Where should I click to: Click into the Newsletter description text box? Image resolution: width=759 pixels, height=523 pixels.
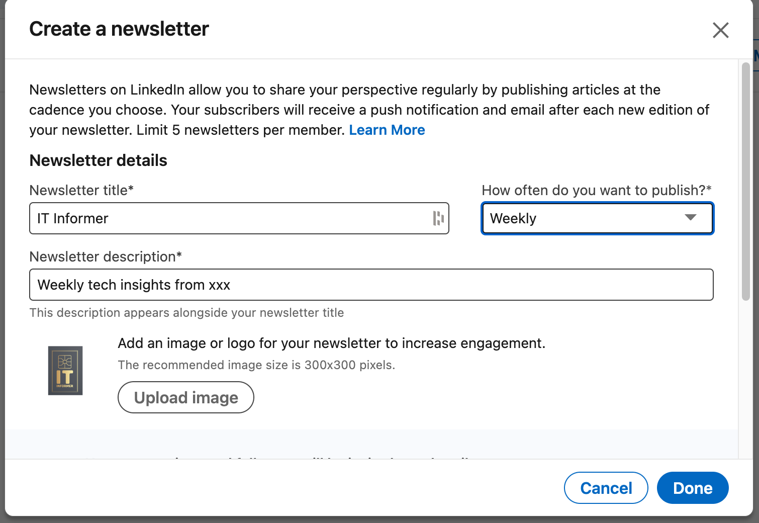[371, 285]
